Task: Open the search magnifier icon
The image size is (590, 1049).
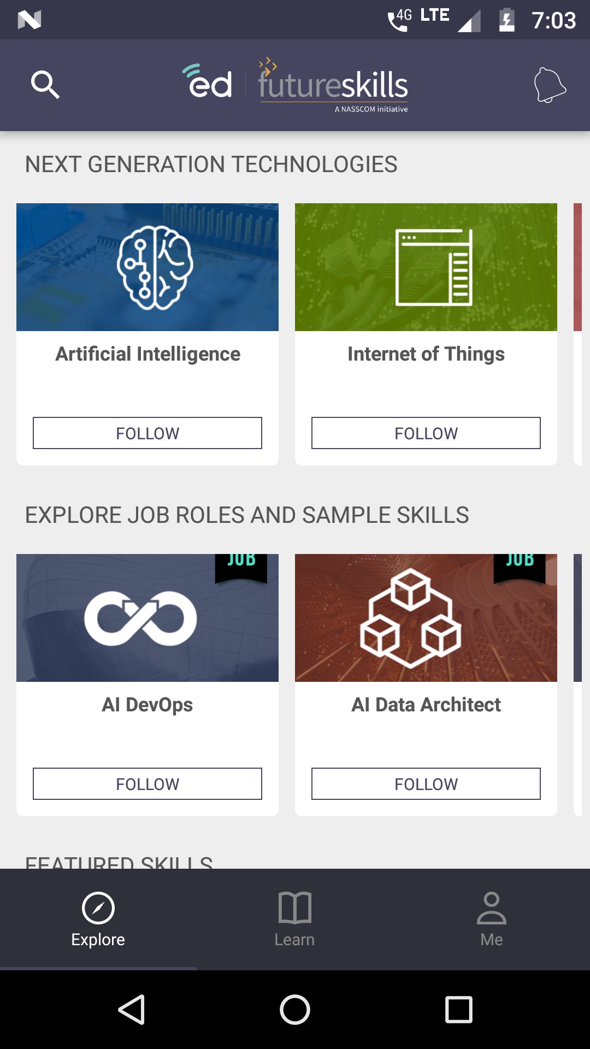Action: (x=45, y=85)
